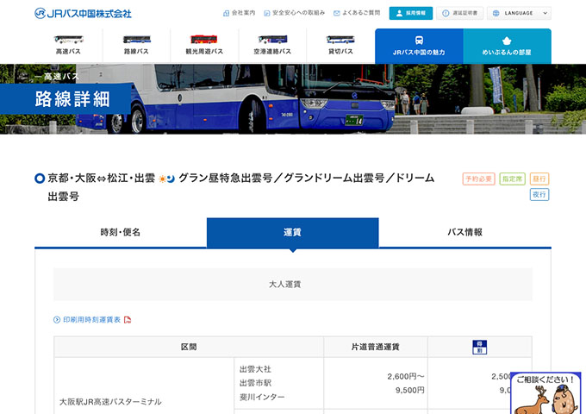
Task: Click the 予約必要 tag
Action: [x=479, y=179]
